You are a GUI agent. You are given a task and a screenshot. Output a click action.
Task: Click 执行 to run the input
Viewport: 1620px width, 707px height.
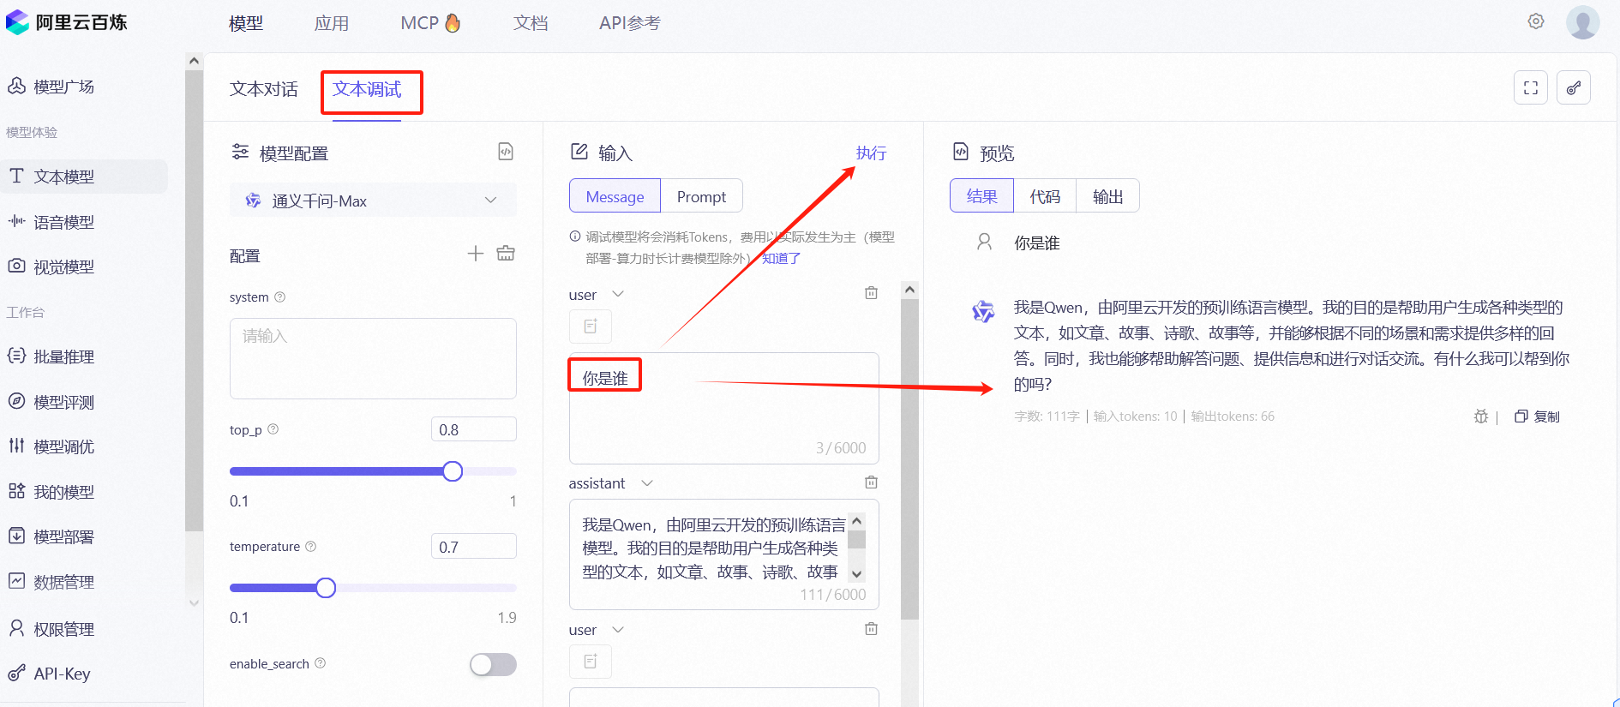click(871, 153)
